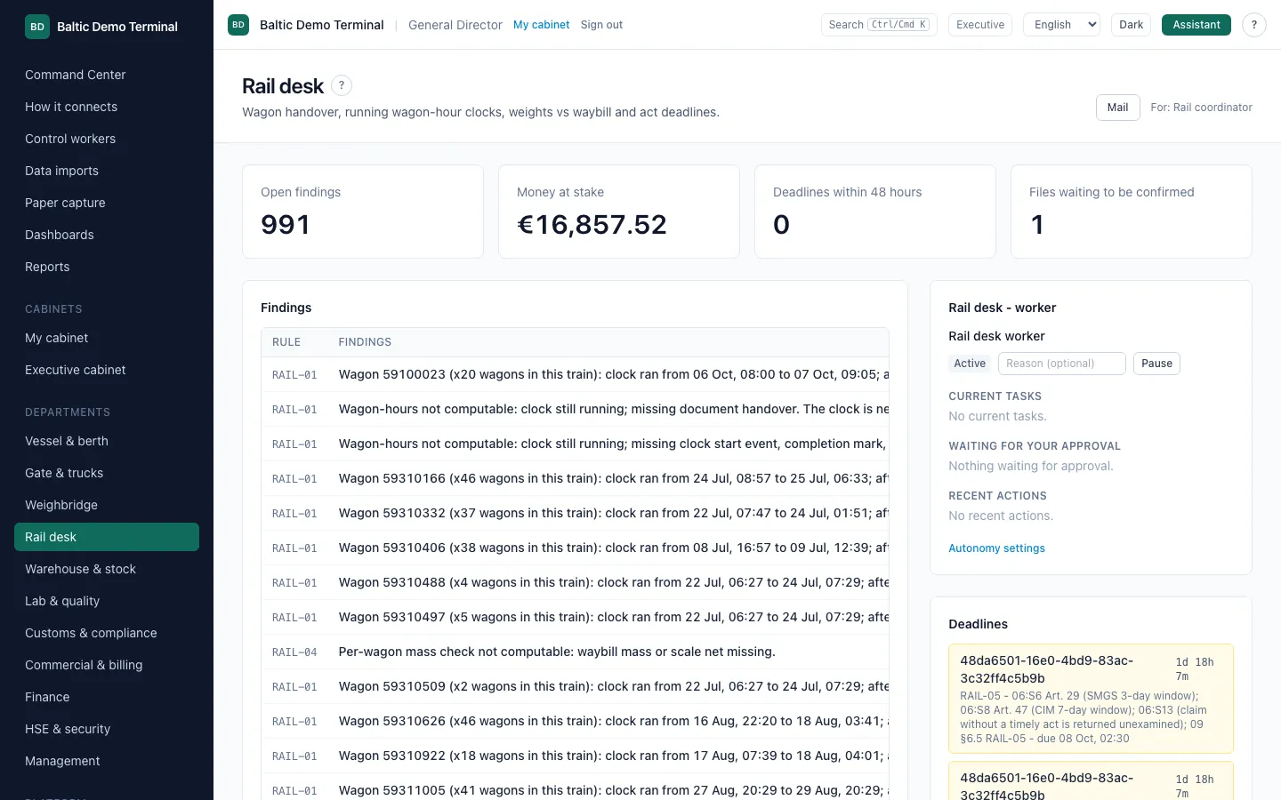Select Weighbridge in the sidebar

107,505
